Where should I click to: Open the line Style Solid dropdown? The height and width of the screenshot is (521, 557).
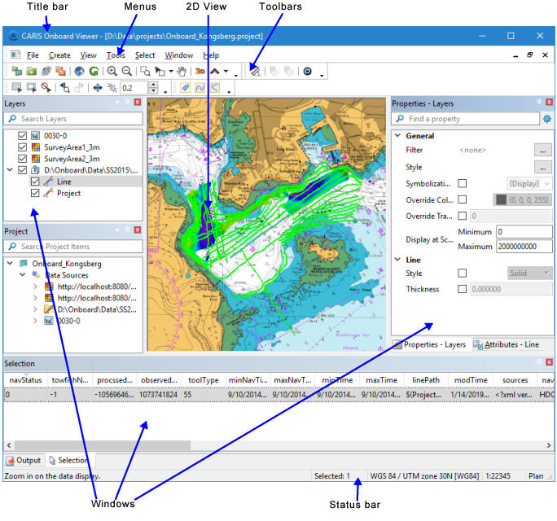click(529, 274)
